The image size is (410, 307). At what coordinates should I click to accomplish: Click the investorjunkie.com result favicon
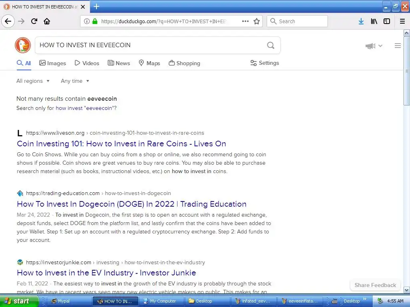click(x=20, y=262)
